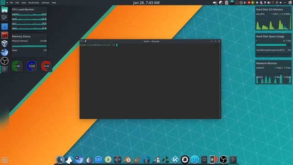
Task: Switch to the blue Konsole task icon
Action: pyautogui.click(x=5, y=27)
